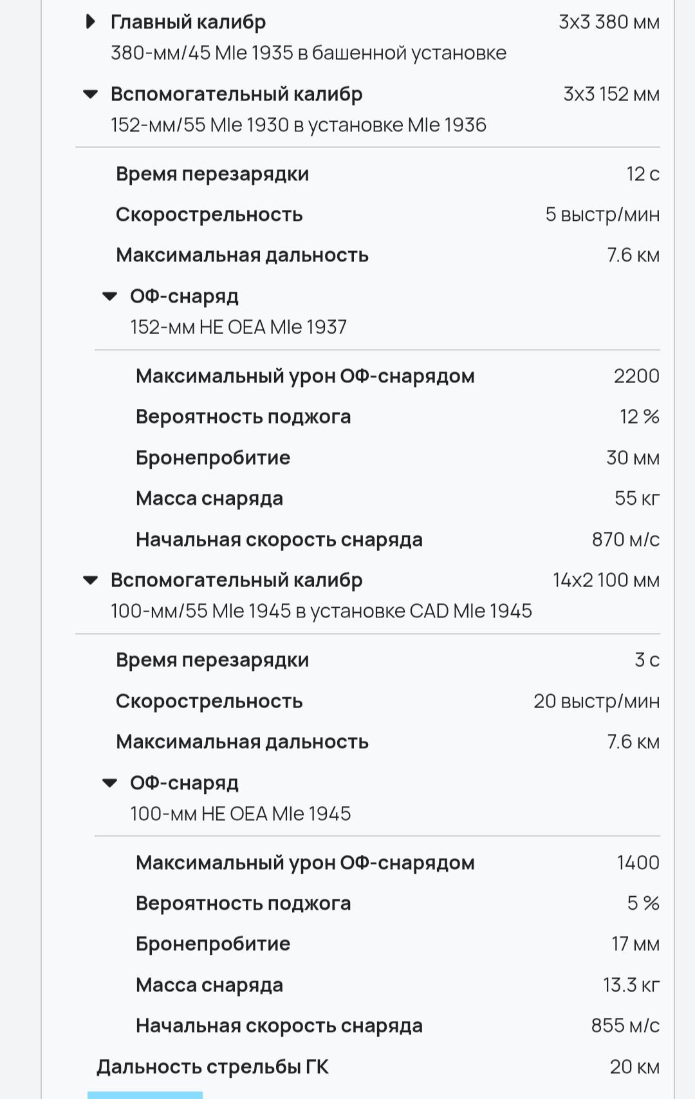Click the Главный калибр heading
Viewport: 695px width, 1099px height.
click(x=188, y=22)
